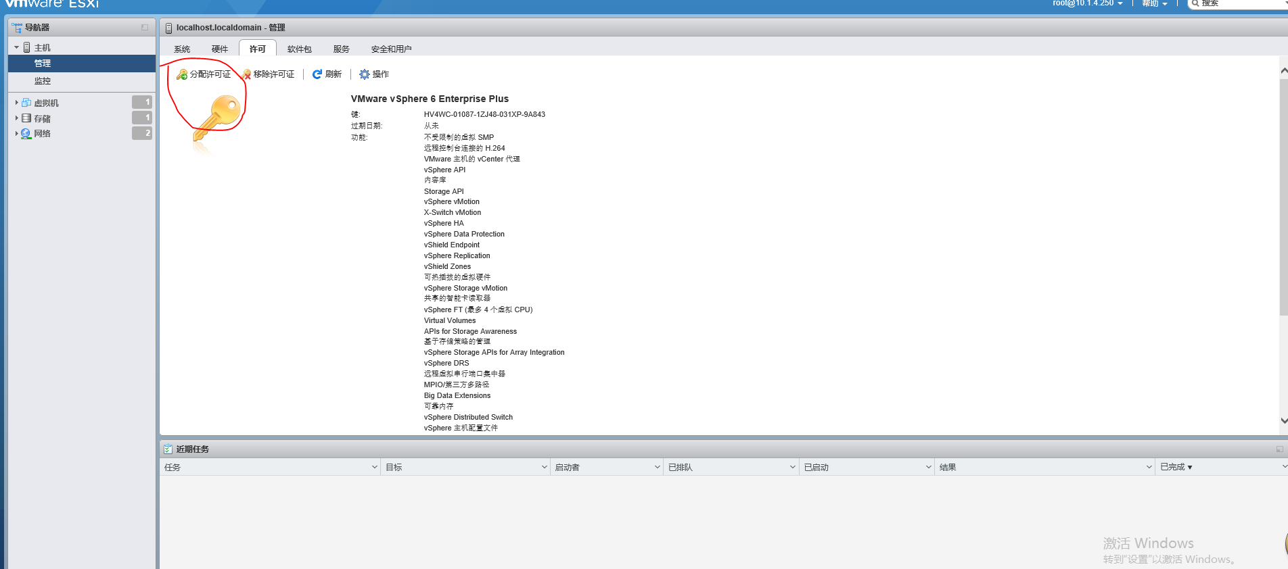Click the Navigator (导航器) panel icon
1288x569 pixels.
(17, 28)
